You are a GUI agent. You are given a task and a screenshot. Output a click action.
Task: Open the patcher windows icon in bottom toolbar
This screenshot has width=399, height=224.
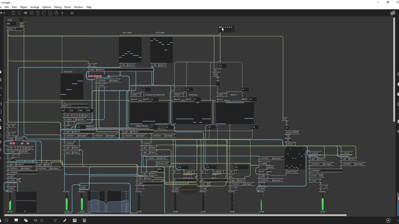pyautogui.click(x=26, y=220)
